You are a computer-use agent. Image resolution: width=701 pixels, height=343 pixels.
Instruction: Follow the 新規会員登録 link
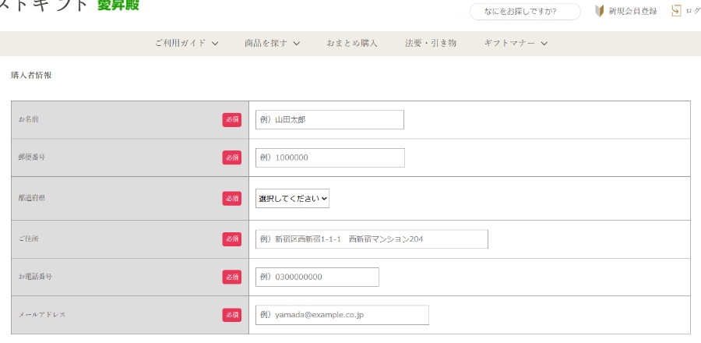[632, 12]
